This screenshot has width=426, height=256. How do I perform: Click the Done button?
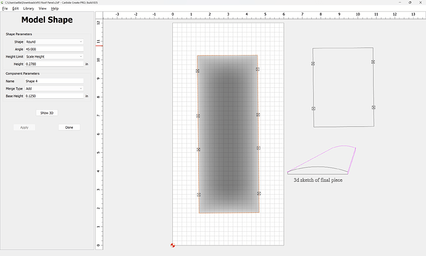tap(69, 127)
